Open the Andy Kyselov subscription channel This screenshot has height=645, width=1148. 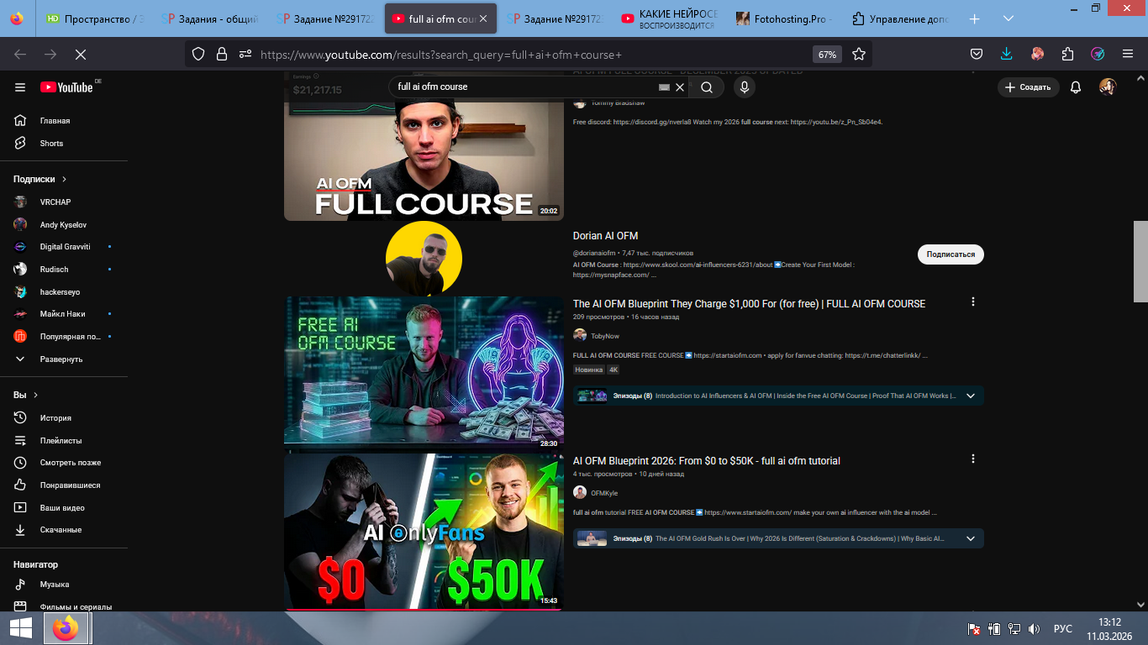(64, 225)
